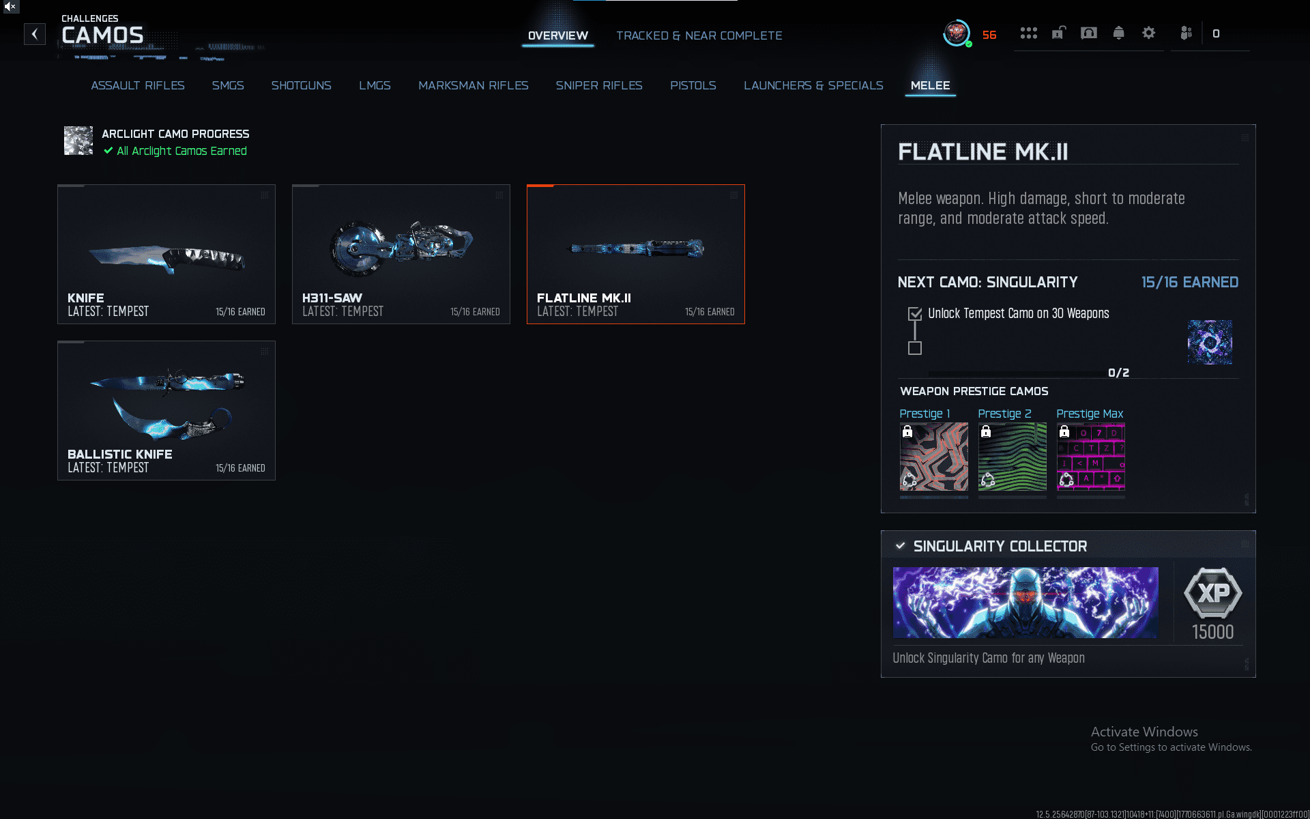
Task: Select the H311-SAW weapon card
Action: coord(401,254)
